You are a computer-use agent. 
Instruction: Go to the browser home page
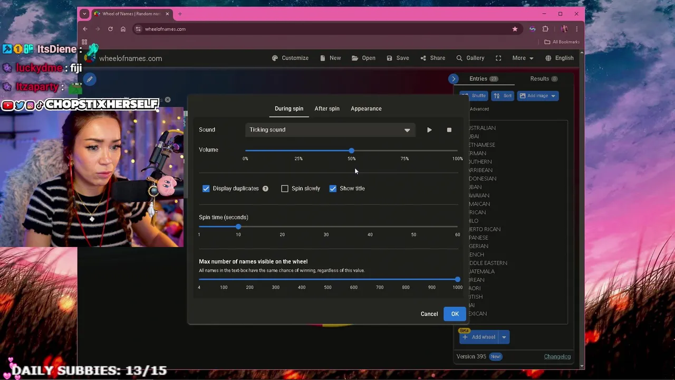[x=123, y=29]
